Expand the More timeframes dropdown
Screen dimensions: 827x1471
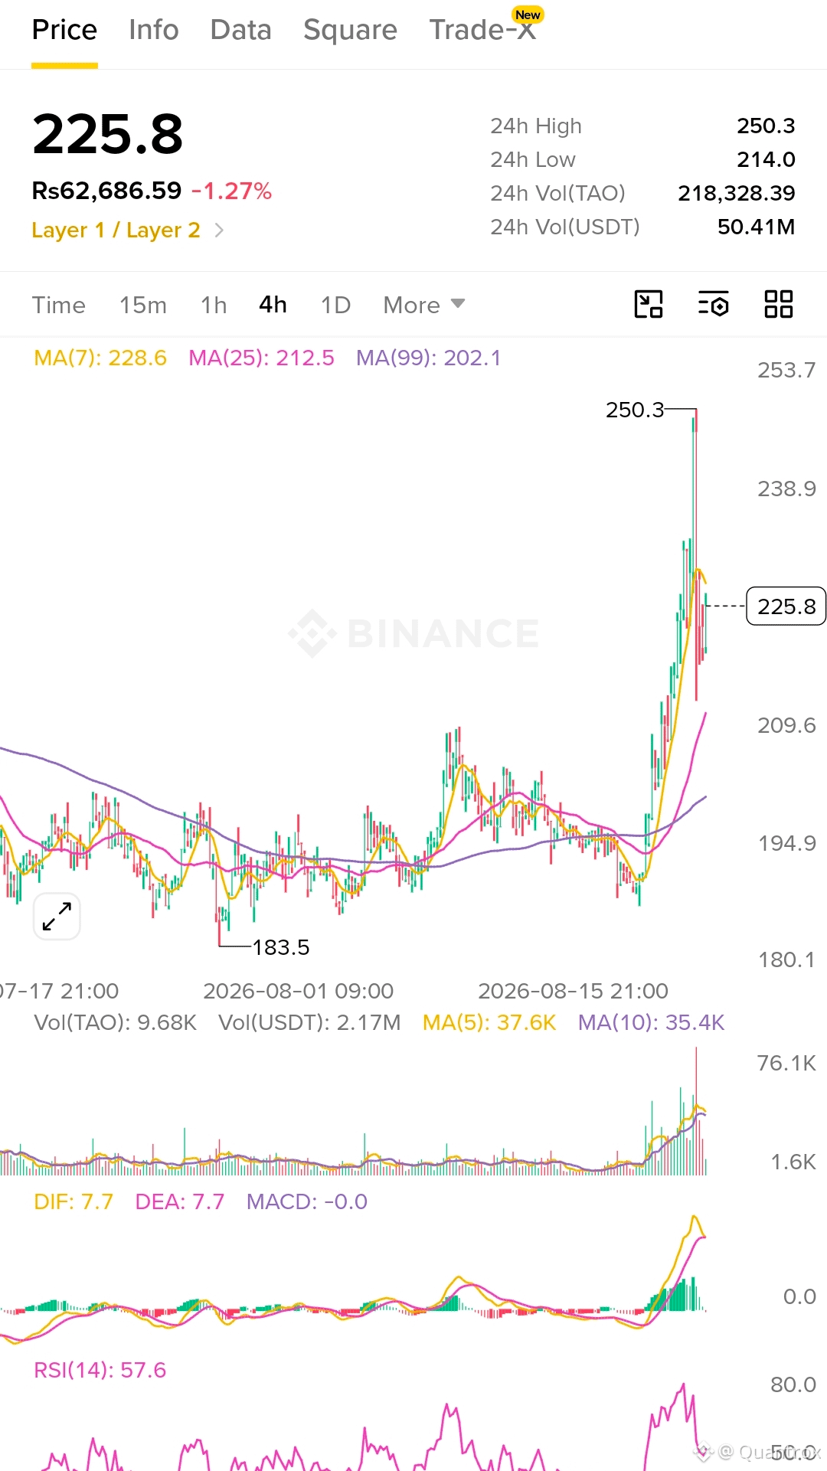click(424, 305)
